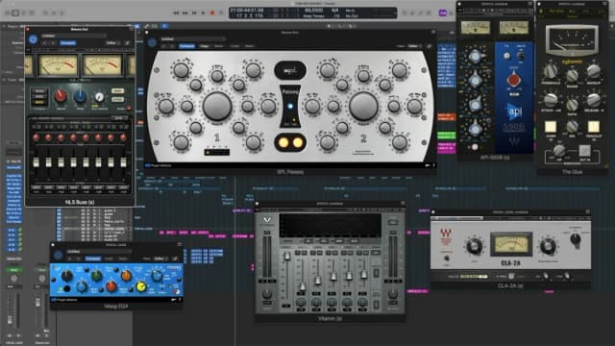Click the large channel 1 knob on SPL Passeq

(x=217, y=107)
